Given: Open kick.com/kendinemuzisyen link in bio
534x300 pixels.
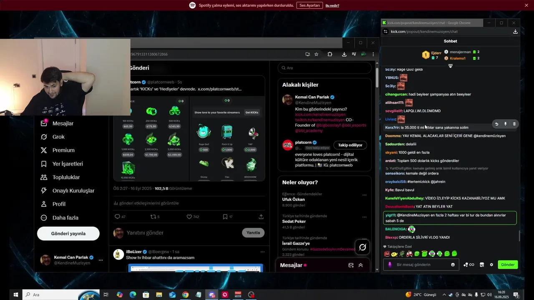Looking at the screenshot, I should tap(320, 115).
